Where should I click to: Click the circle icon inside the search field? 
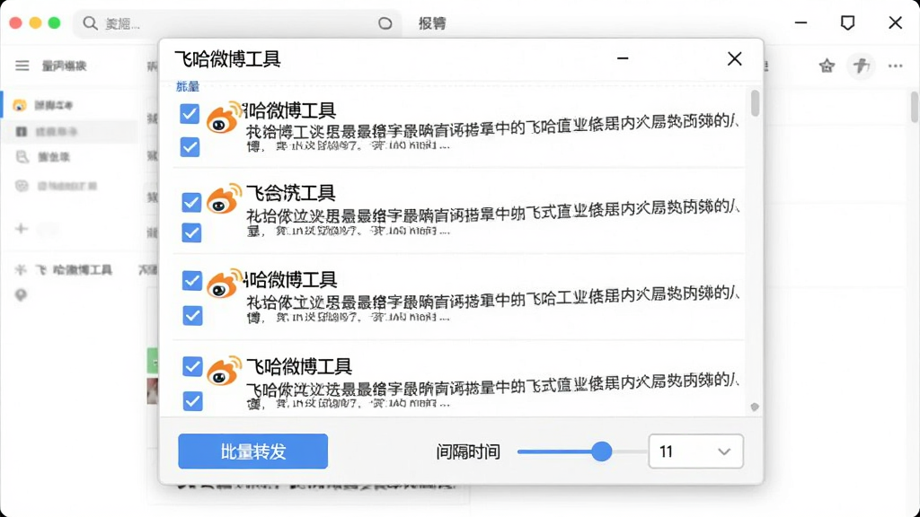tap(385, 23)
